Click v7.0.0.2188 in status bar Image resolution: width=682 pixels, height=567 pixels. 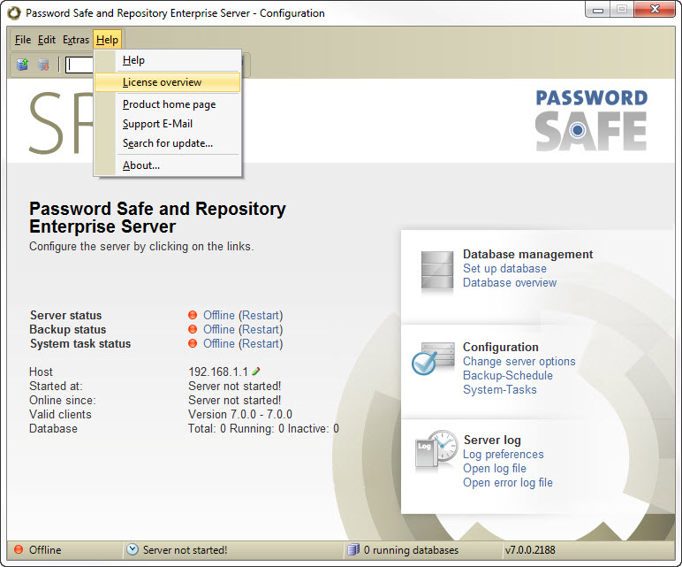(x=530, y=549)
